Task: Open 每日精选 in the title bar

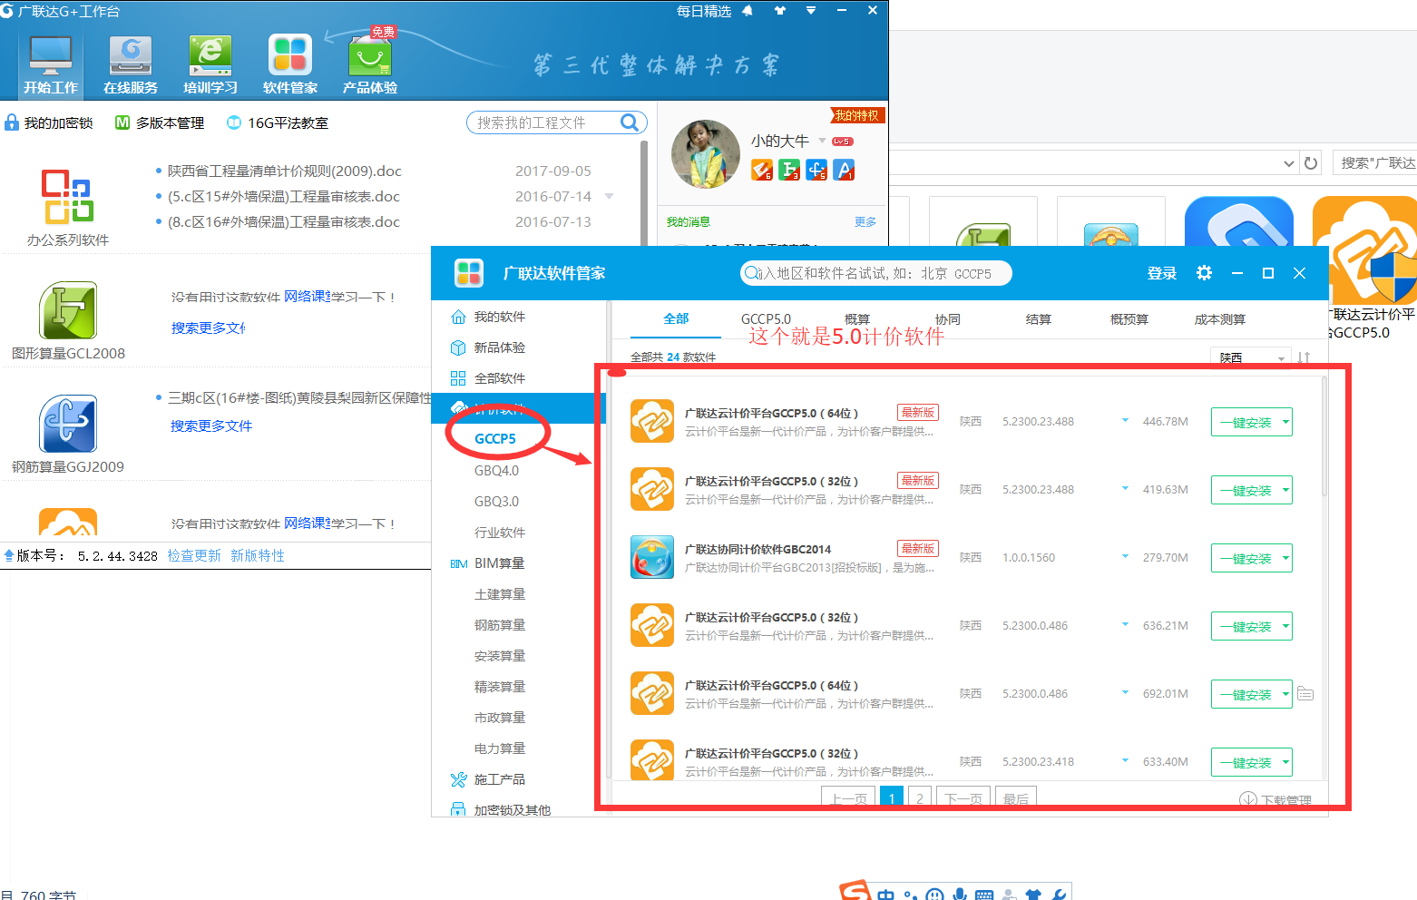Action: (704, 11)
